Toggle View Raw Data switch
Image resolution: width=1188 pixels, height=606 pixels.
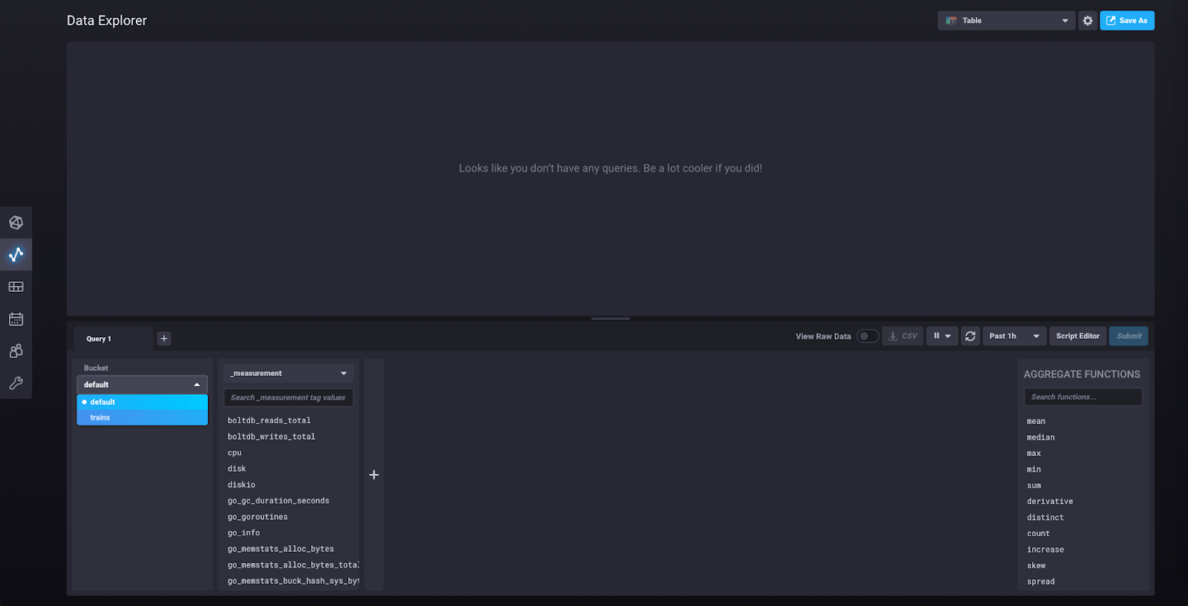(x=867, y=336)
